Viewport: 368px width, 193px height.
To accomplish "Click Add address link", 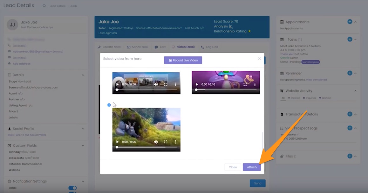I will (x=22, y=63).
